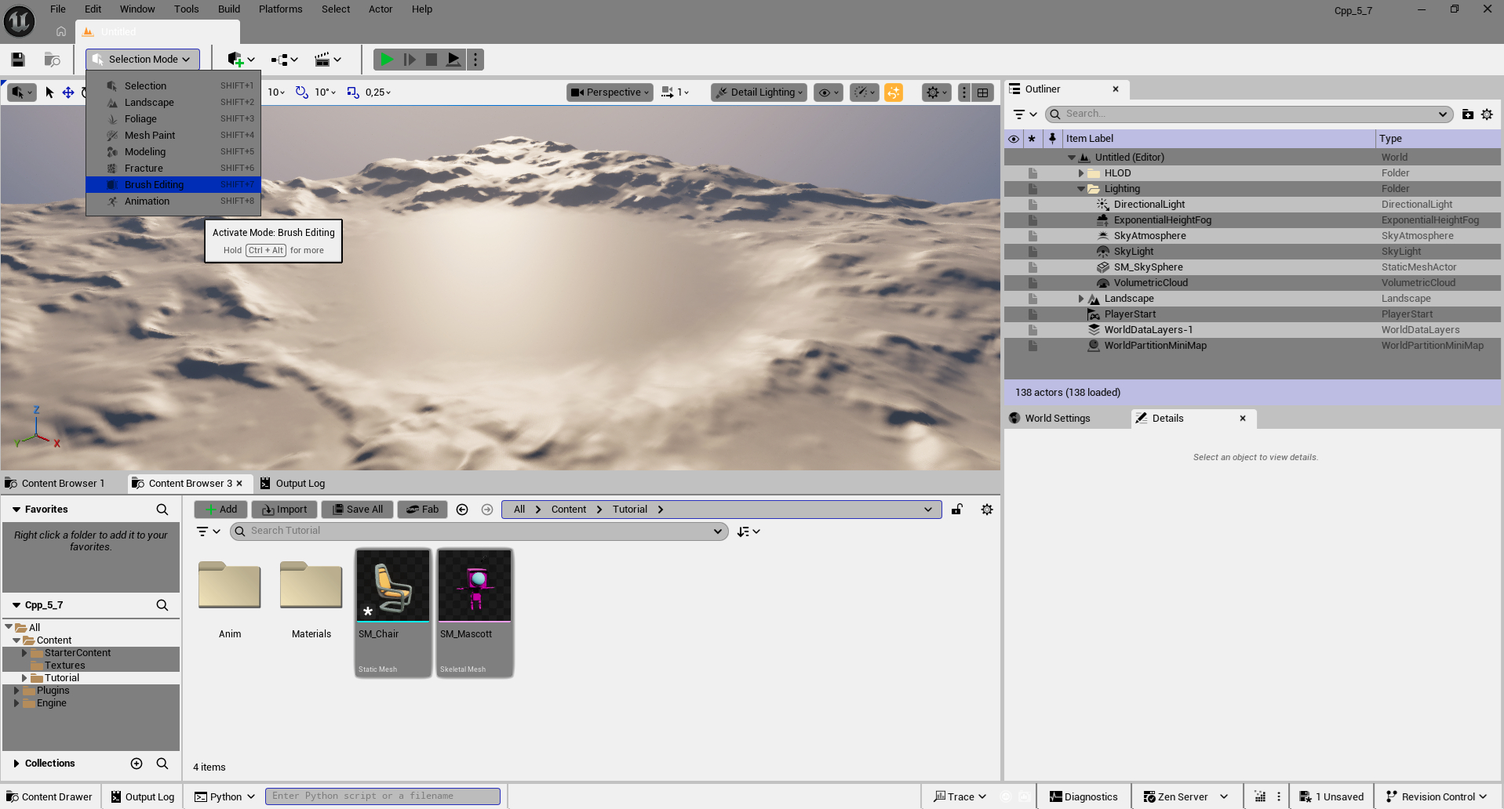1504x809 pixels.
Task: Click the Outliner add folder icon
Action: [1467, 114]
